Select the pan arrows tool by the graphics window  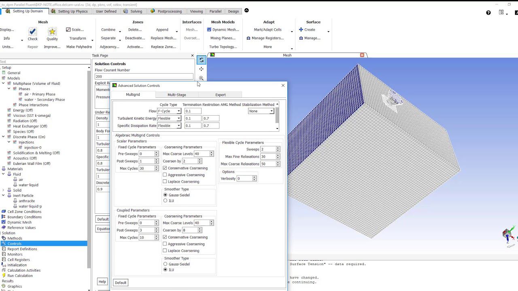point(201,69)
